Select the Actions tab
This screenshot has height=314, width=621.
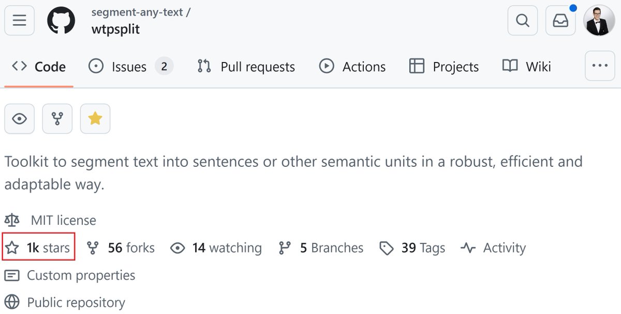tap(352, 67)
